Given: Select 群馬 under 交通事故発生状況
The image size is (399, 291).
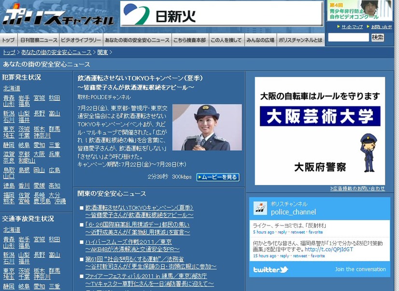Looking at the screenshot, I should (x=55, y=271).
